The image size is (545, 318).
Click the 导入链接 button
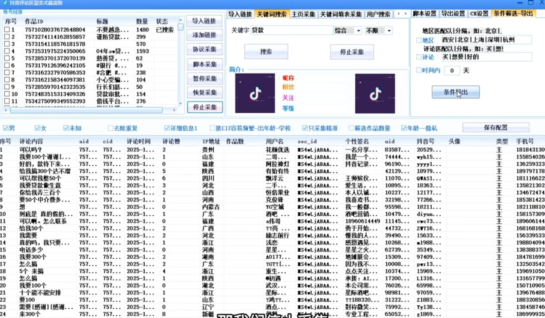click(x=204, y=21)
